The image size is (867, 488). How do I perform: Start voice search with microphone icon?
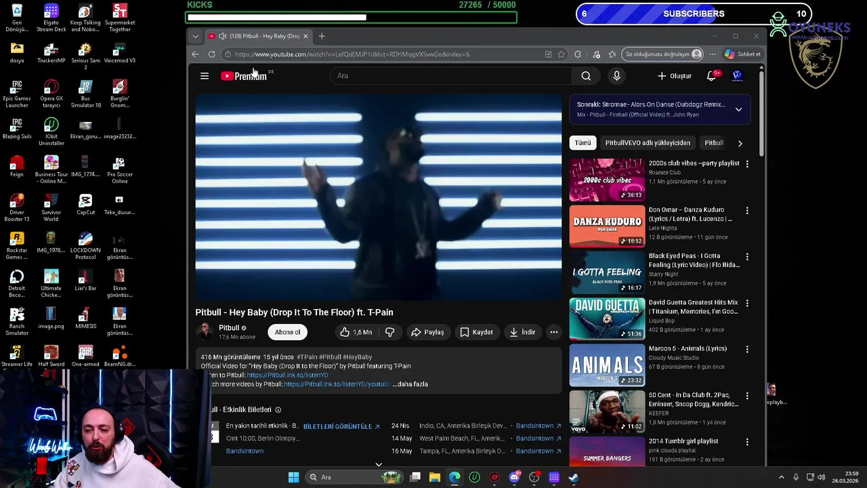(x=616, y=76)
